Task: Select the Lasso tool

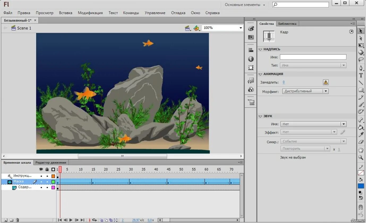Action: pos(361,59)
